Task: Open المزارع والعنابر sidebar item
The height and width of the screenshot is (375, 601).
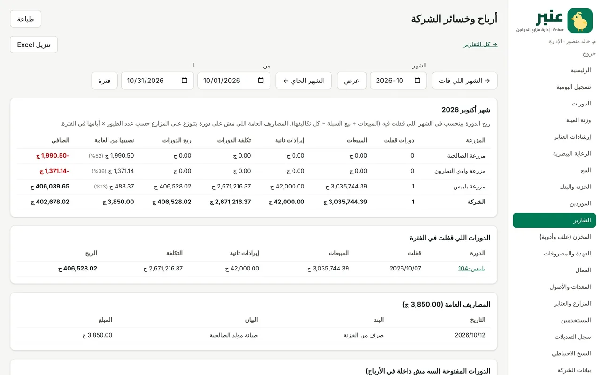Action: (554, 303)
